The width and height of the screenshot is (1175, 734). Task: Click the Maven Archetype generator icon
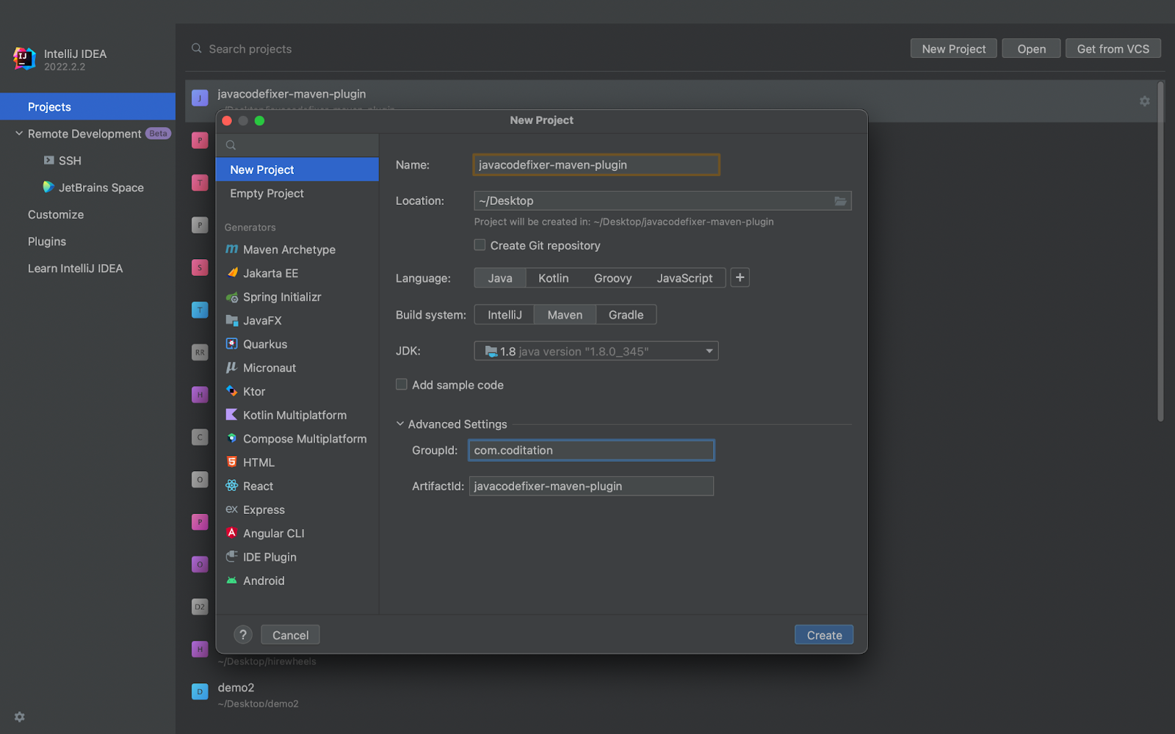click(231, 250)
